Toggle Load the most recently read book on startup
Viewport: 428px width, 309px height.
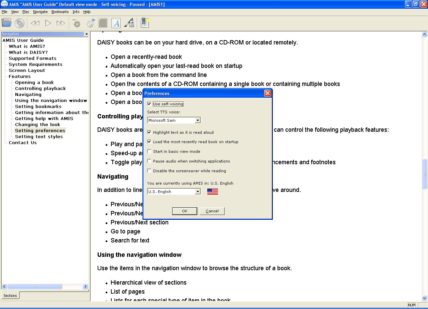(x=149, y=142)
